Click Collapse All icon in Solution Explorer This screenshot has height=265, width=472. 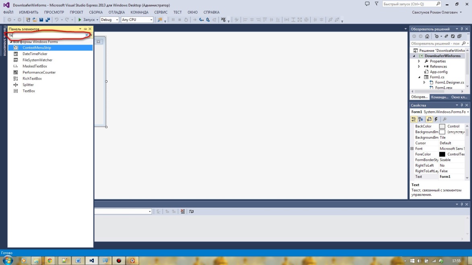460,37
